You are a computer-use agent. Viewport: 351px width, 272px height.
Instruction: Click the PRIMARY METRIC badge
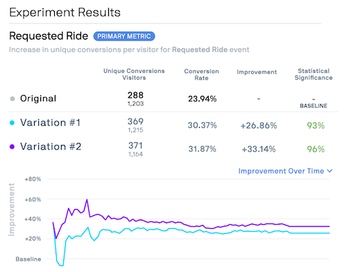pyautogui.click(x=124, y=36)
